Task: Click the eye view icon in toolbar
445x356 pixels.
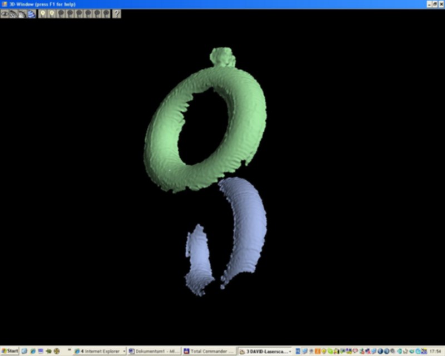Action: (x=5, y=13)
